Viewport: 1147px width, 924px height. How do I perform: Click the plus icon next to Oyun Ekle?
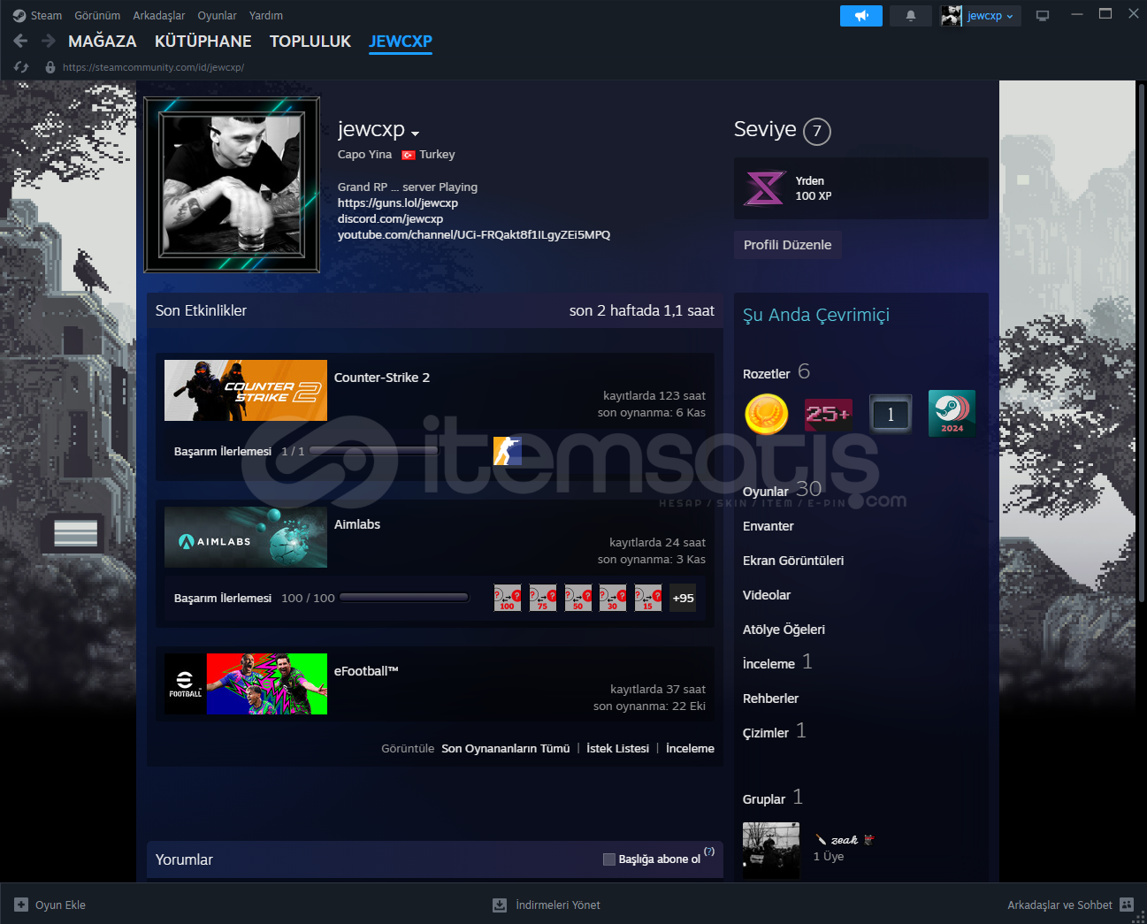tap(21, 905)
